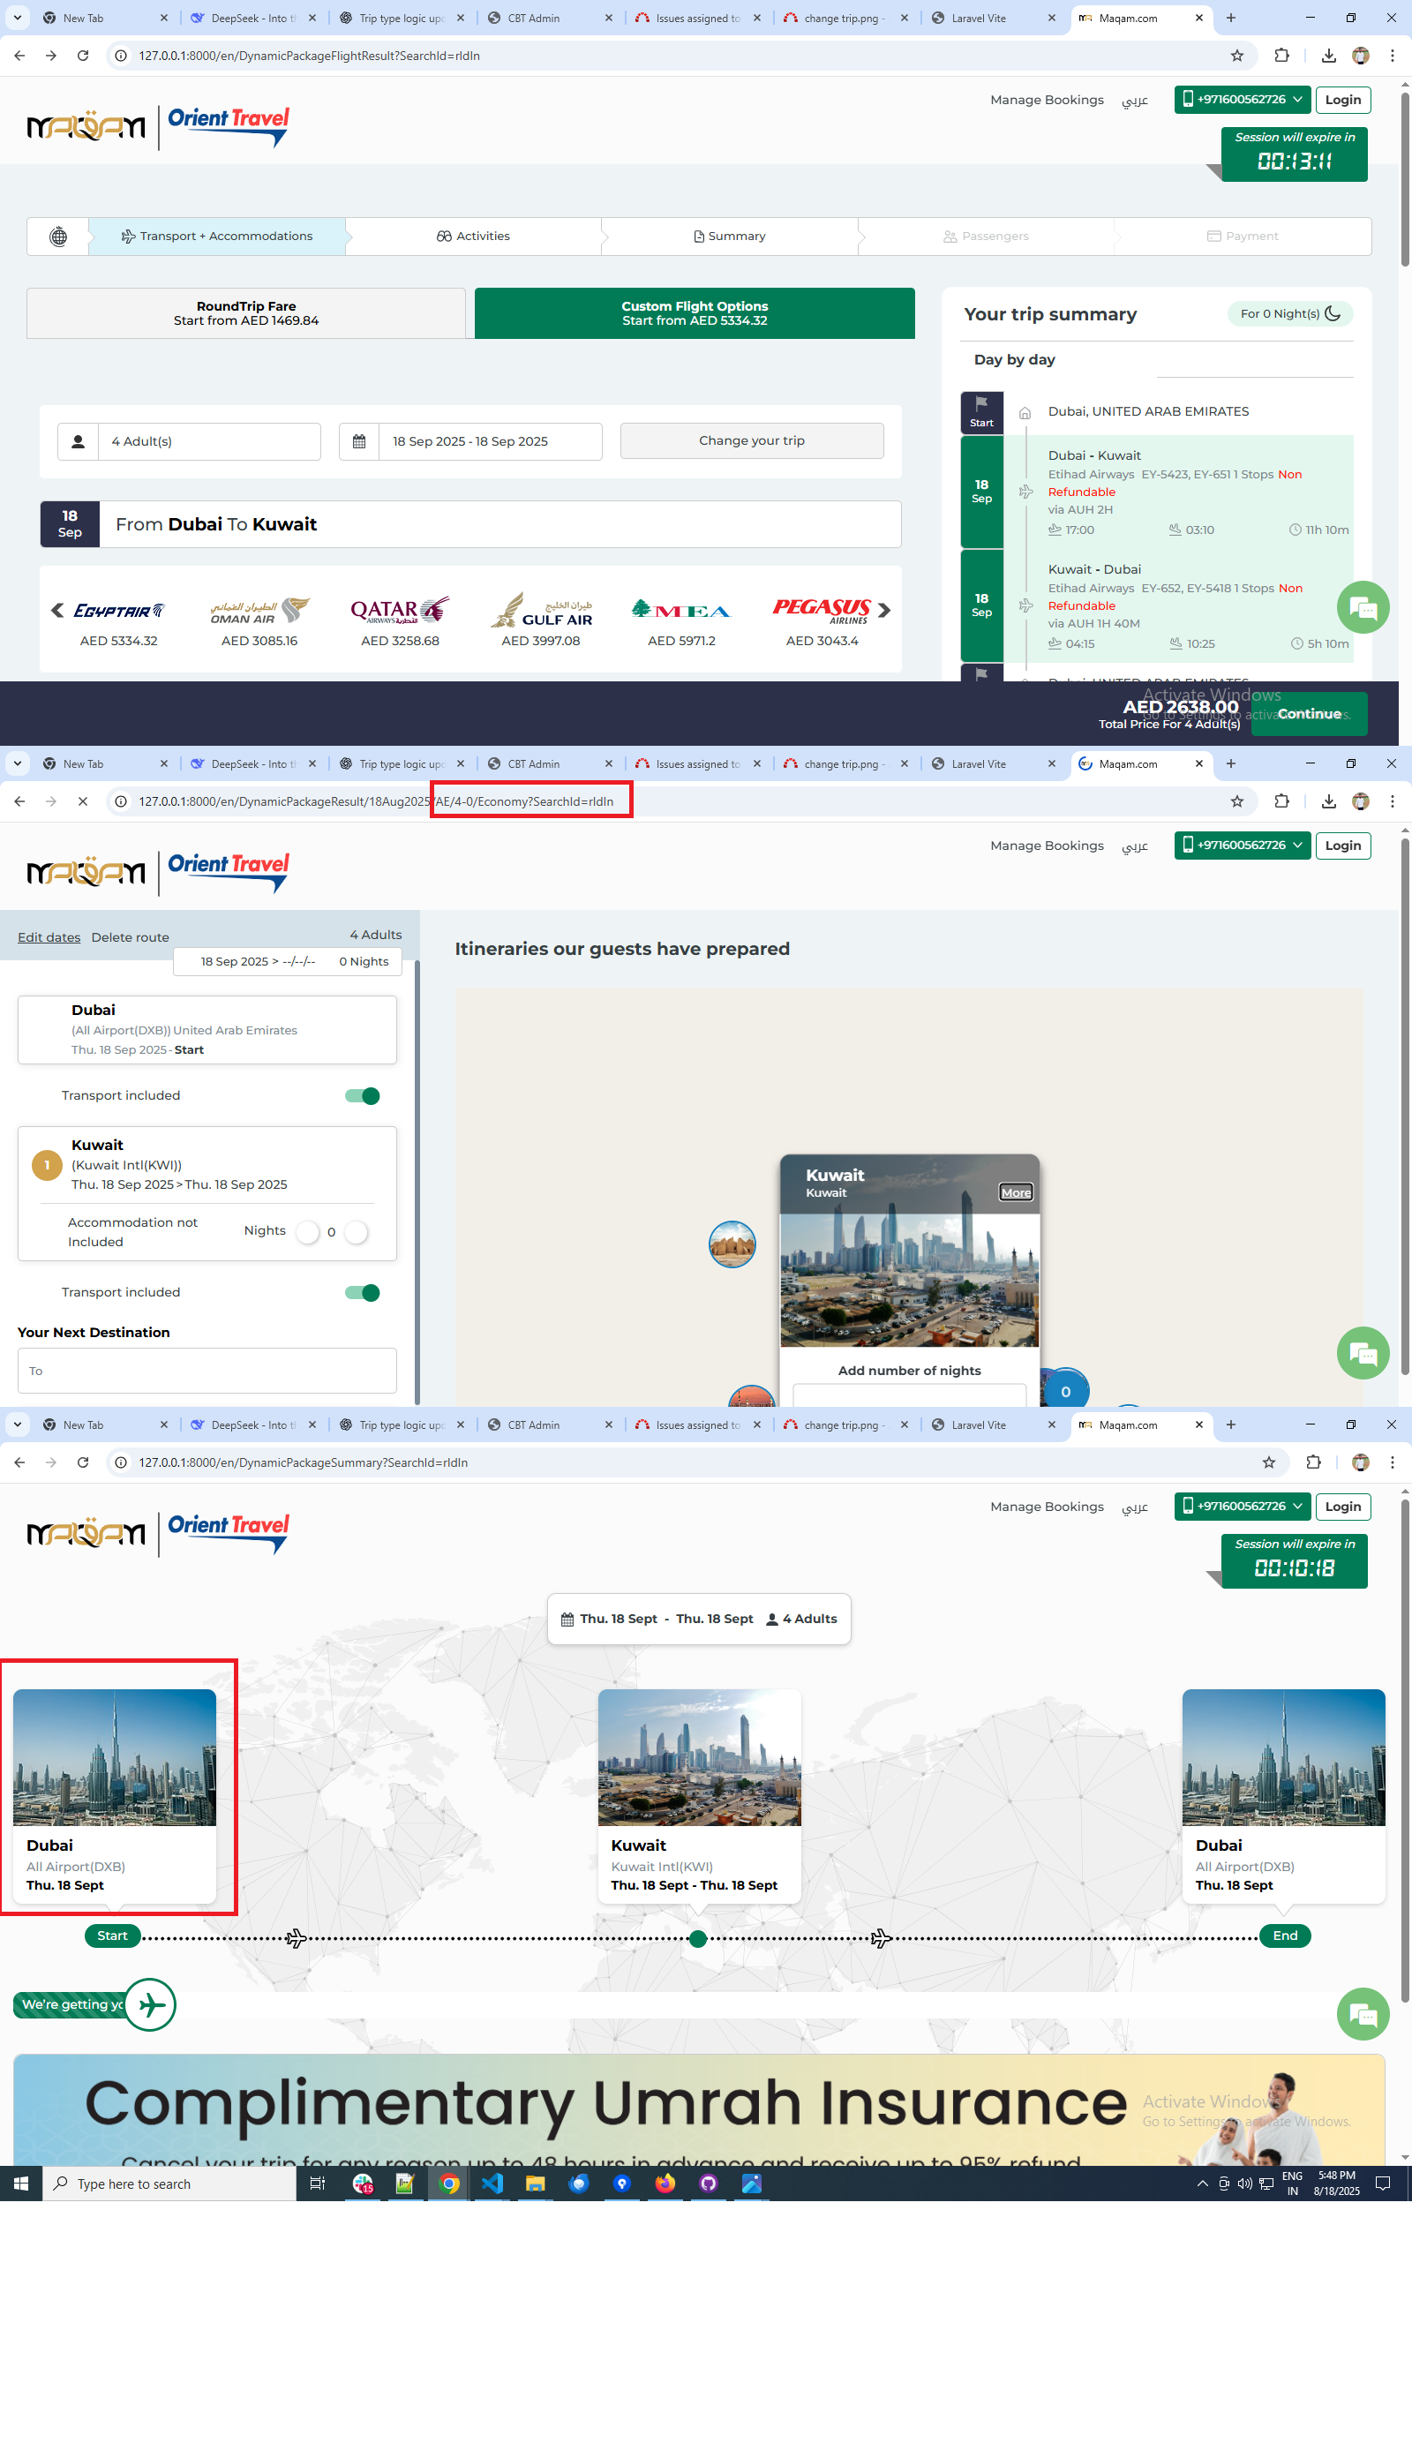Click the Edit dates link

[x=49, y=937]
